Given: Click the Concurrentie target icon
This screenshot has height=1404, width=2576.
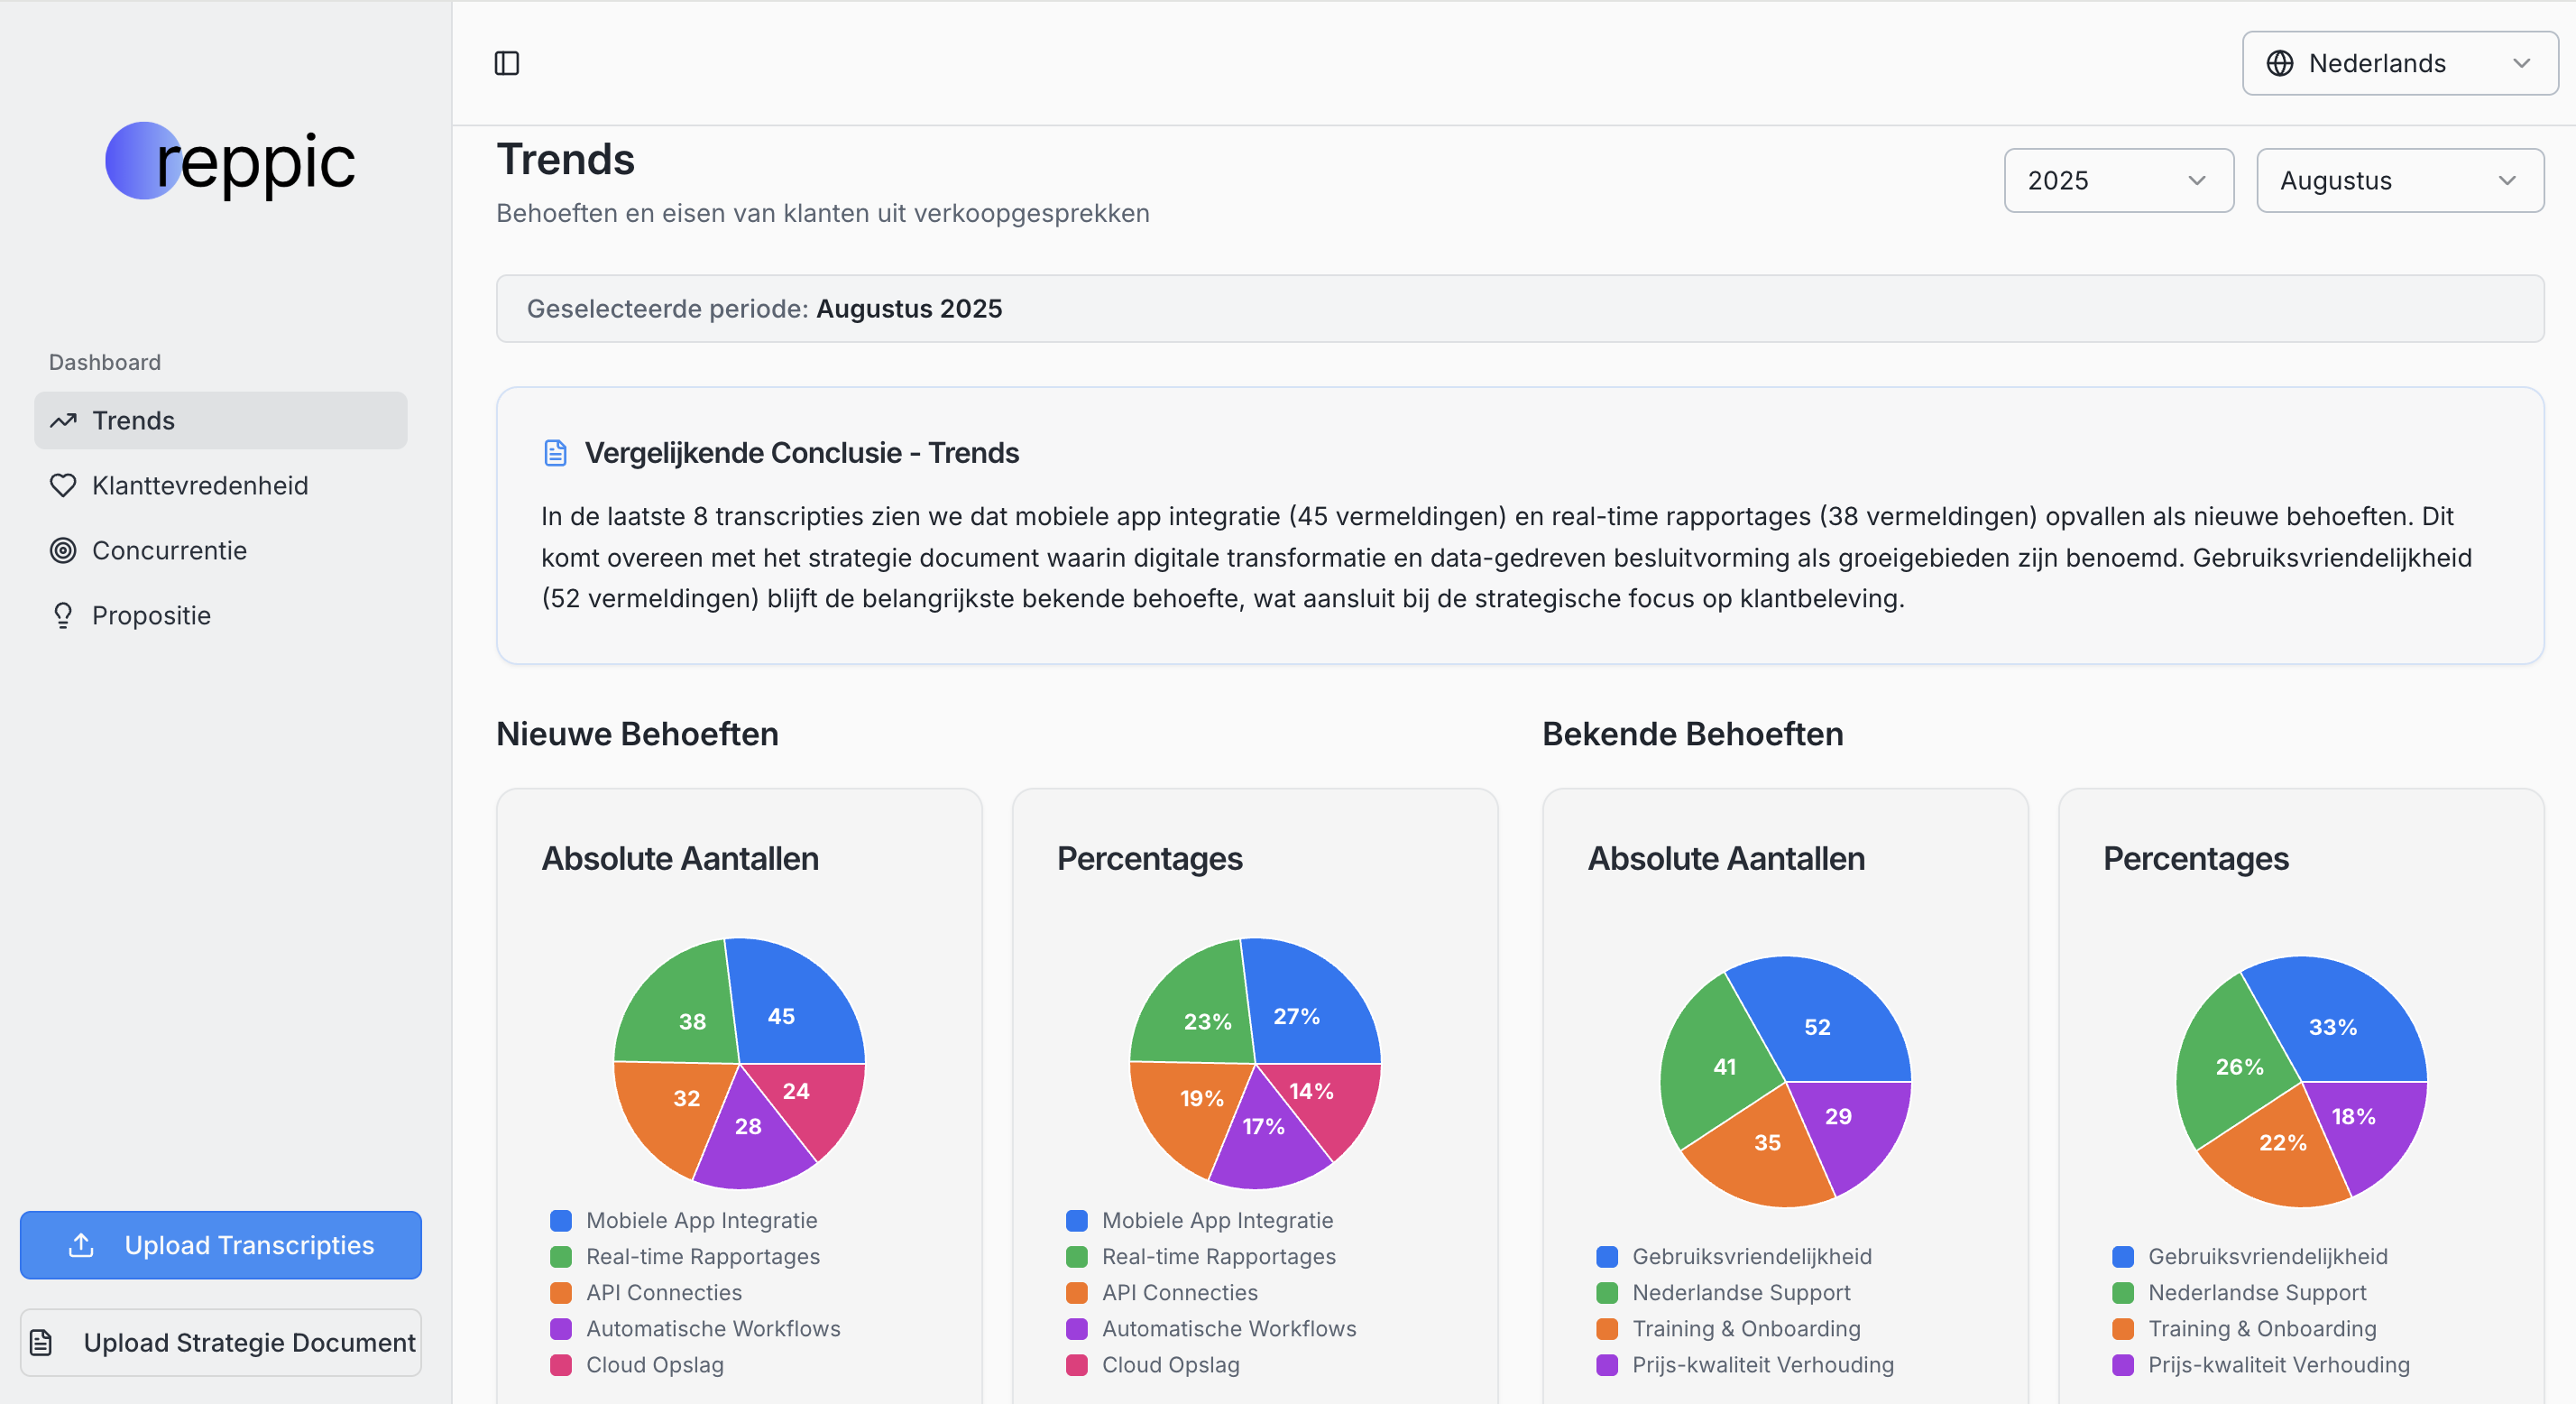Looking at the screenshot, I should click(63, 550).
